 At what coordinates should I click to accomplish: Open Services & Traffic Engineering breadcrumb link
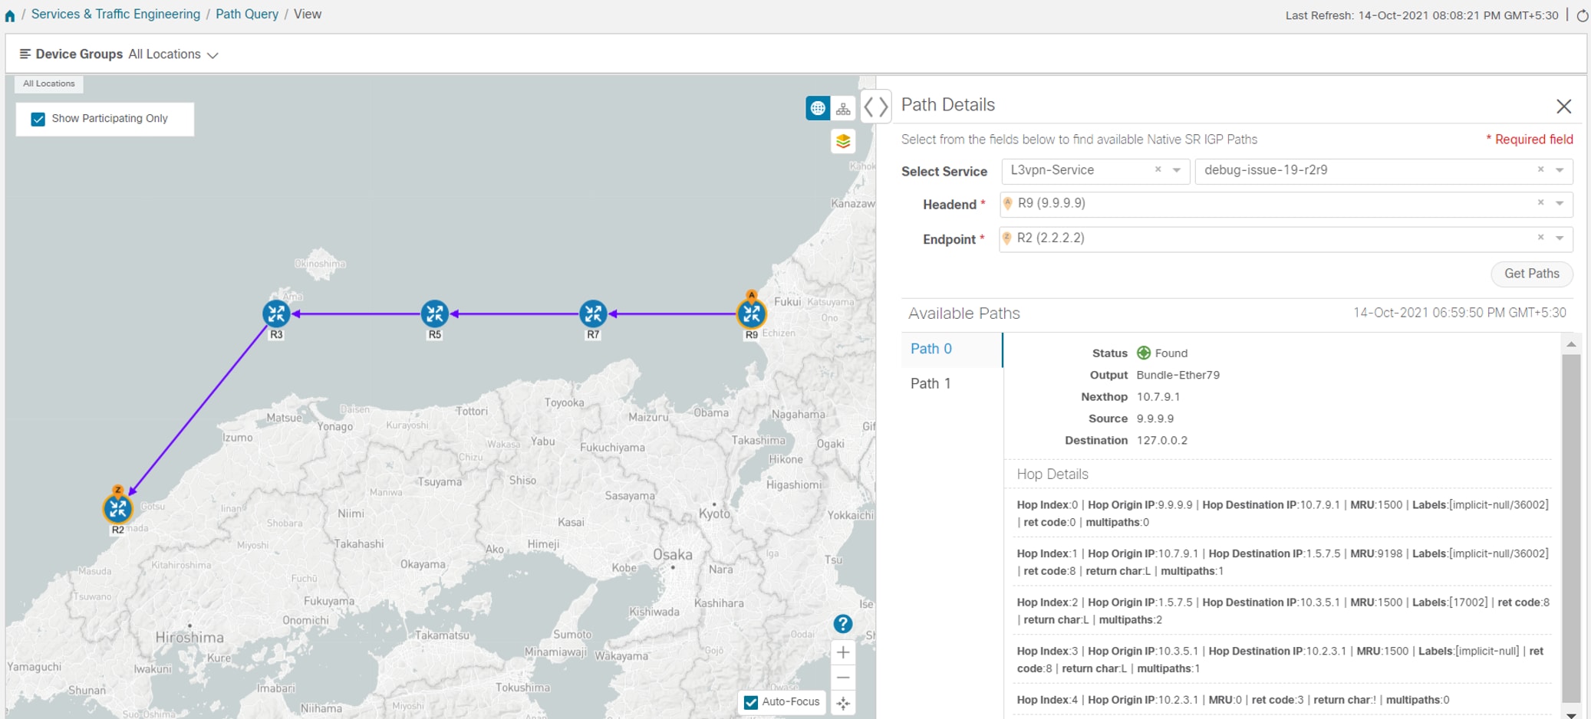pyautogui.click(x=116, y=15)
